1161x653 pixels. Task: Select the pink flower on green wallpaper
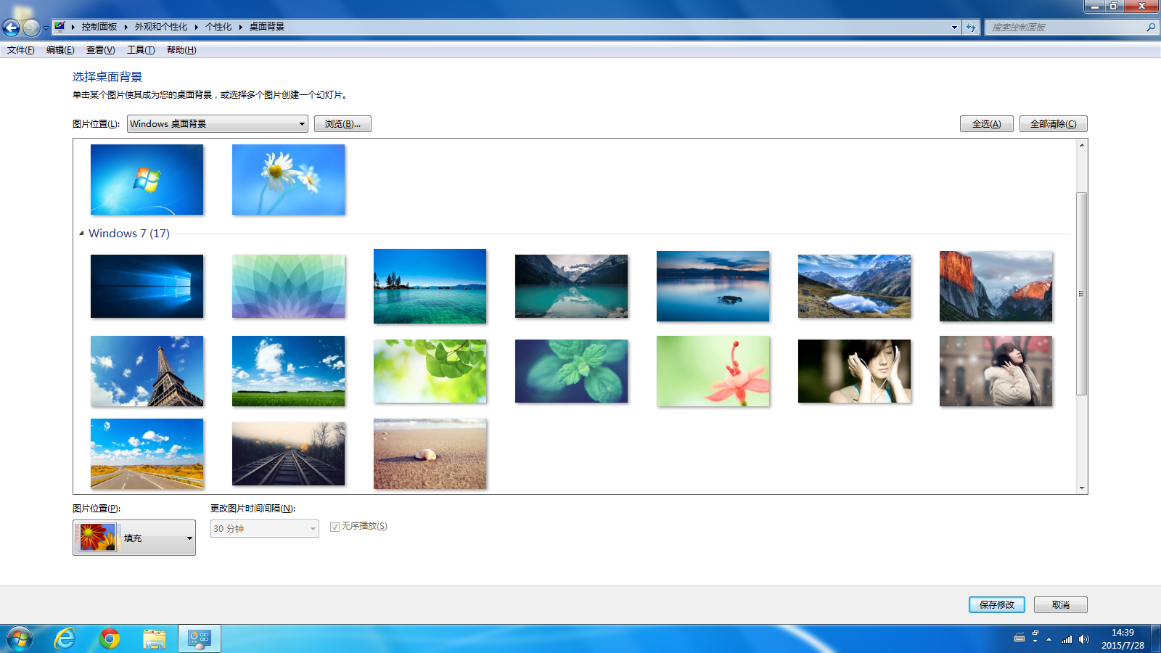pos(713,371)
